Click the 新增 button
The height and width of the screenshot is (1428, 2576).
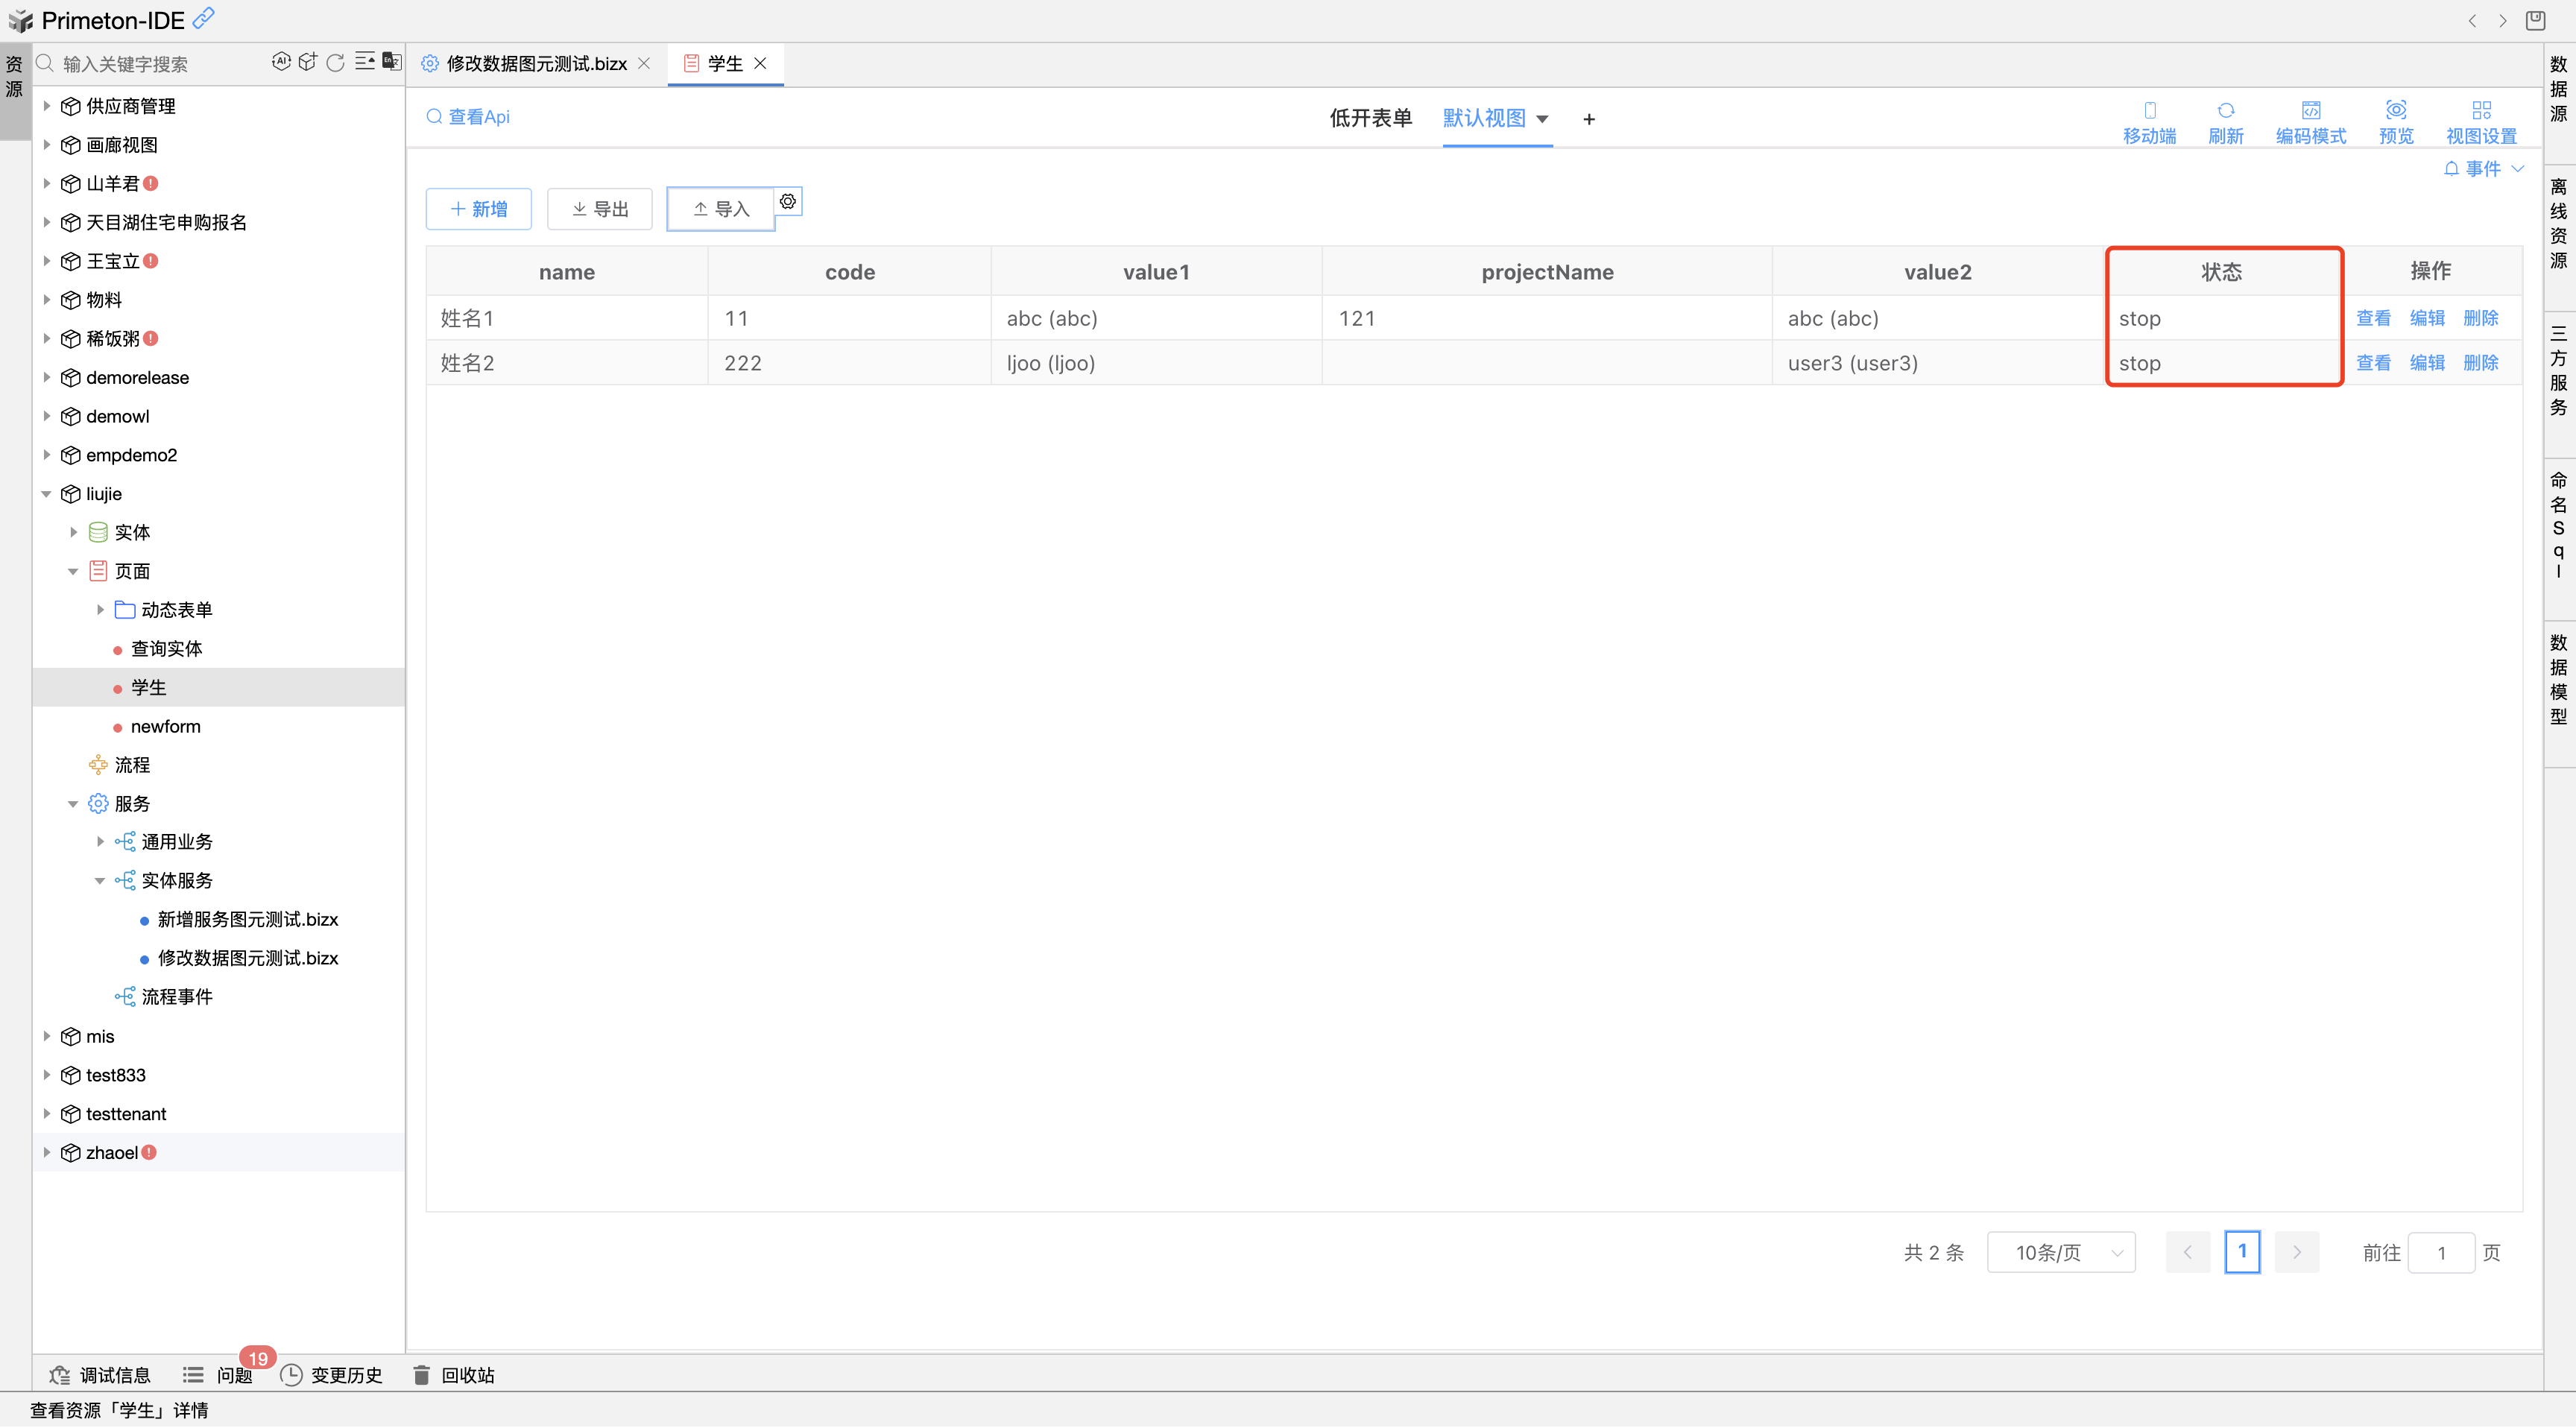tap(479, 209)
